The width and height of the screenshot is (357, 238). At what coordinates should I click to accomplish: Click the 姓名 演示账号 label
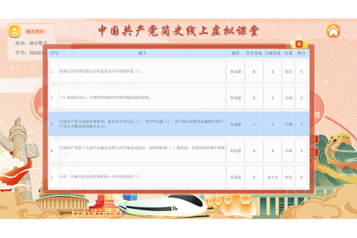click(x=32, y=43)
